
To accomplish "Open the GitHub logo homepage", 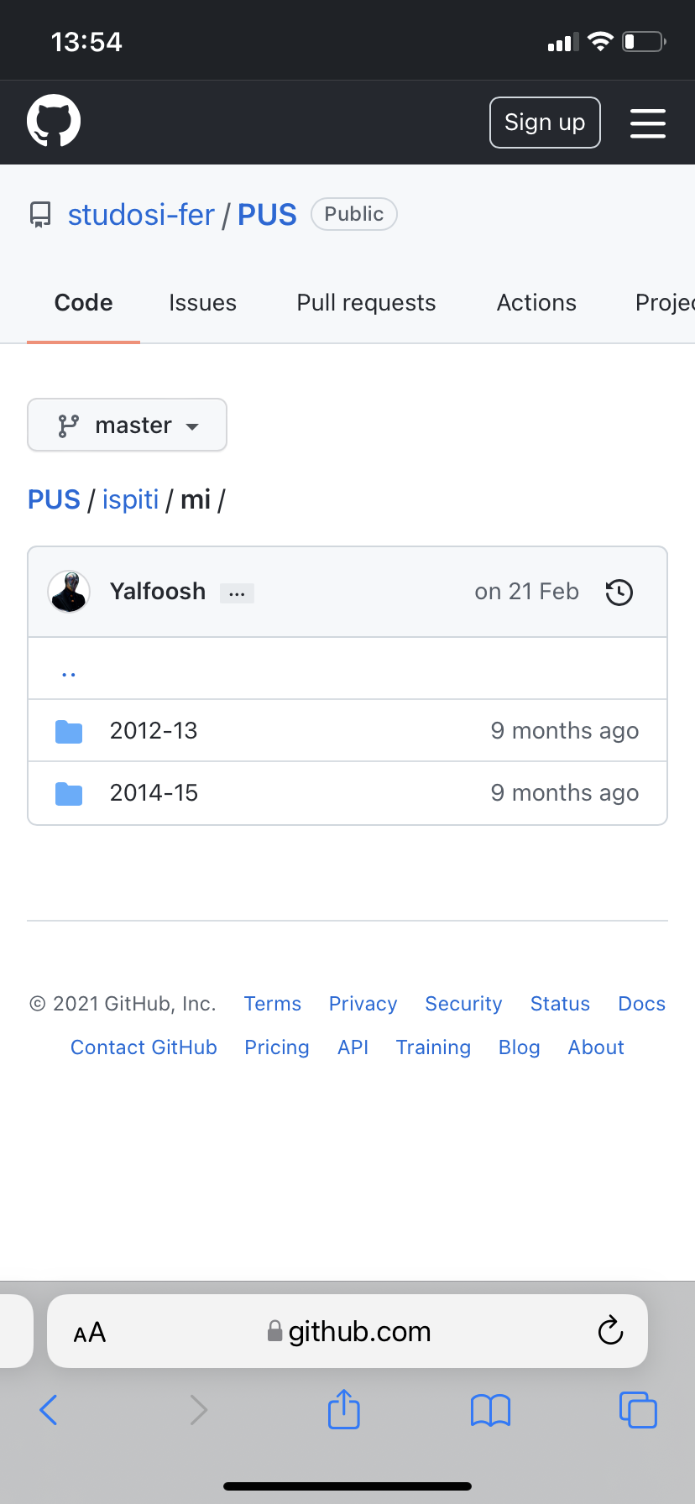I will (x=54, y=121).
